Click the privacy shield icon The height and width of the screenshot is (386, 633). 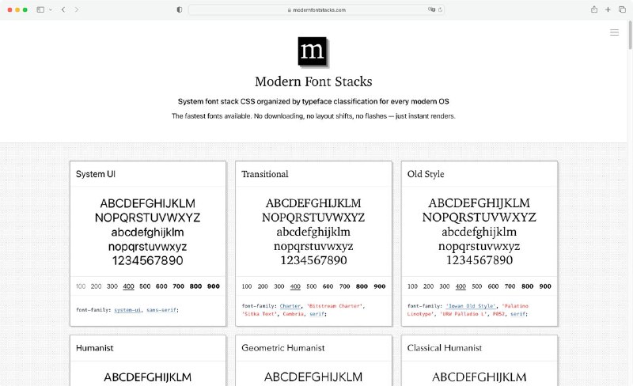pos(180,9)
